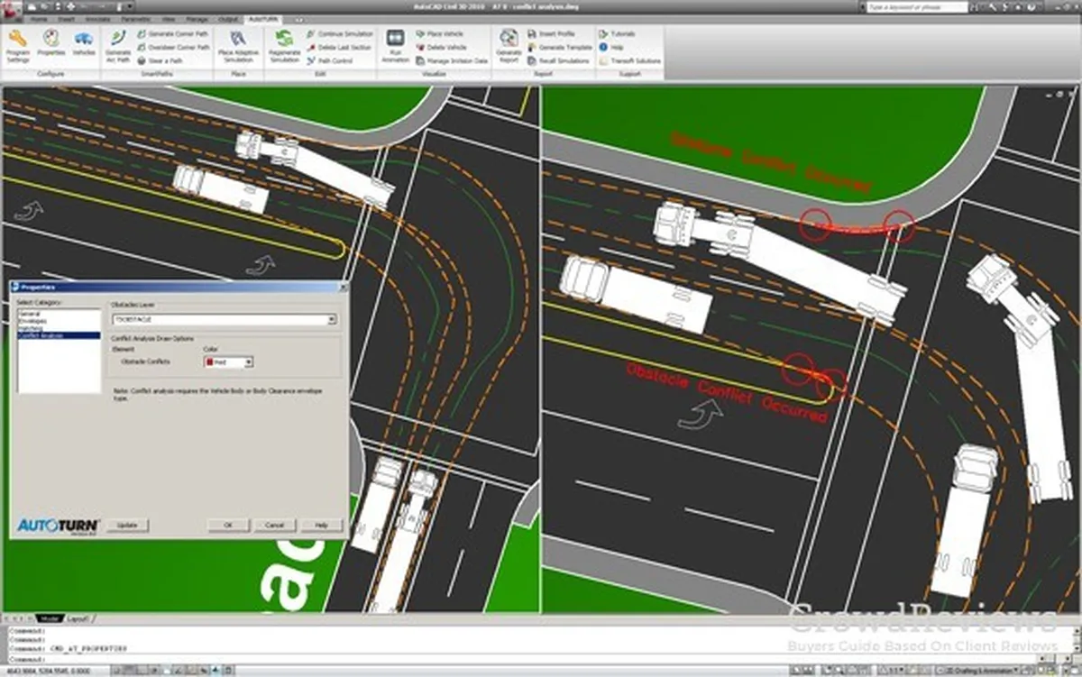
Task: Click the Vehicles icon in Configure panel
Action: [x=84, y=45]
